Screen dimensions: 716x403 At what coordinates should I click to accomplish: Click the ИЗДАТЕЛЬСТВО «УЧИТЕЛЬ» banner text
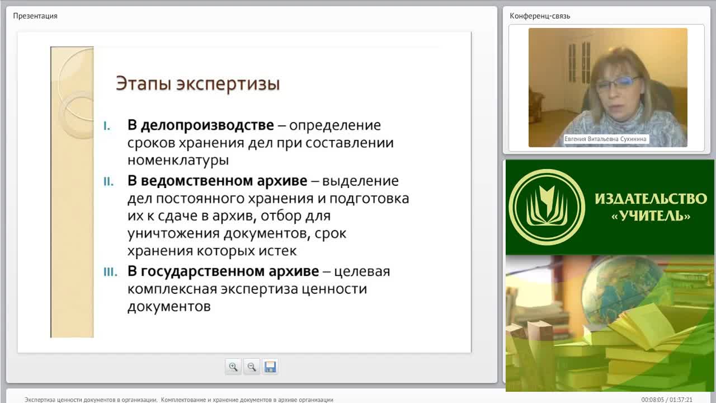coord(651,207)
